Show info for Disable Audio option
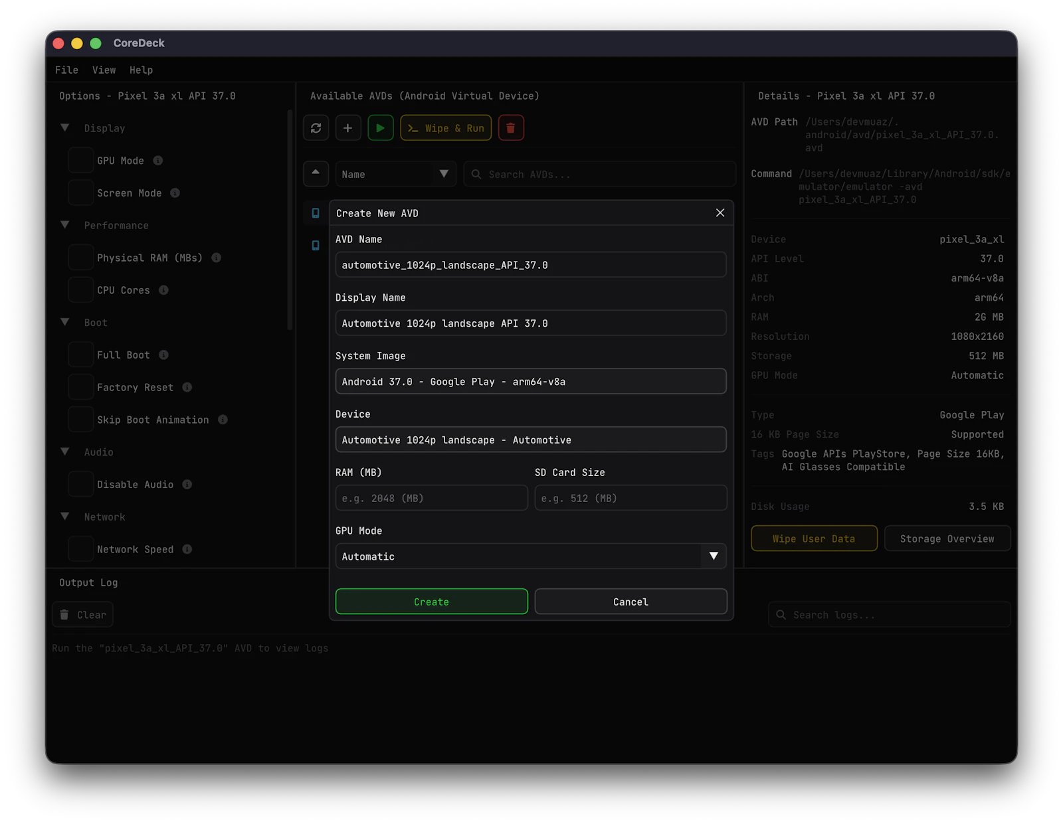The height and width of the screenshot is (824, 1063). tap(187, 485)
